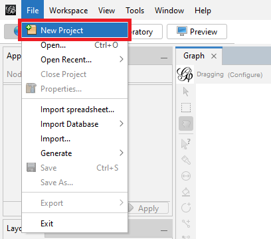Click the Import... menu entry
This screenshot has height=239, width=271.
point(74,139)
